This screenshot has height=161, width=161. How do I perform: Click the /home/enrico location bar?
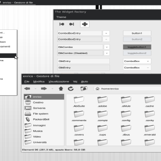click(x=128, y=89)
